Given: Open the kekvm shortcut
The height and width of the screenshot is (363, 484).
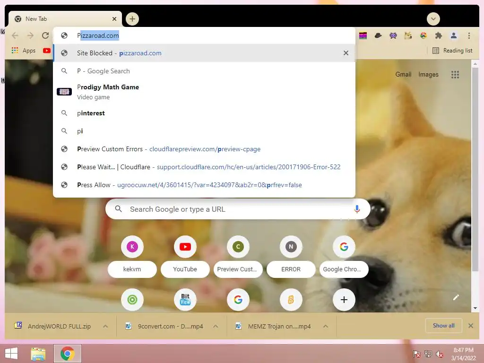Looking at the screenshot, I should 132,256.
